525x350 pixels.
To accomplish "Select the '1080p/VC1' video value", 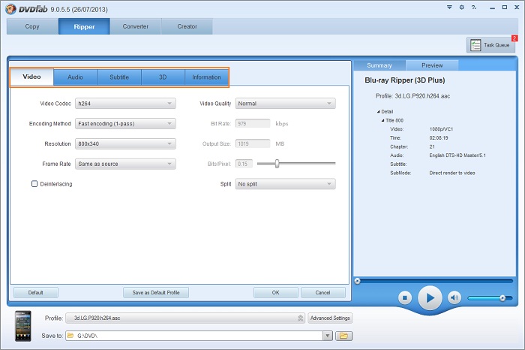I will [441, 129].
